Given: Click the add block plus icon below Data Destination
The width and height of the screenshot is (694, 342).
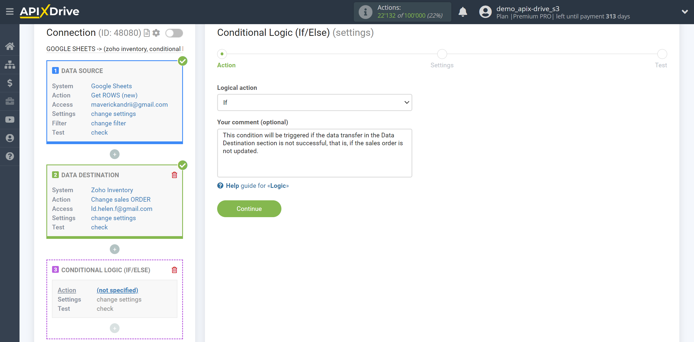Looking at the screenshot, I should click(x=115, y=249).
